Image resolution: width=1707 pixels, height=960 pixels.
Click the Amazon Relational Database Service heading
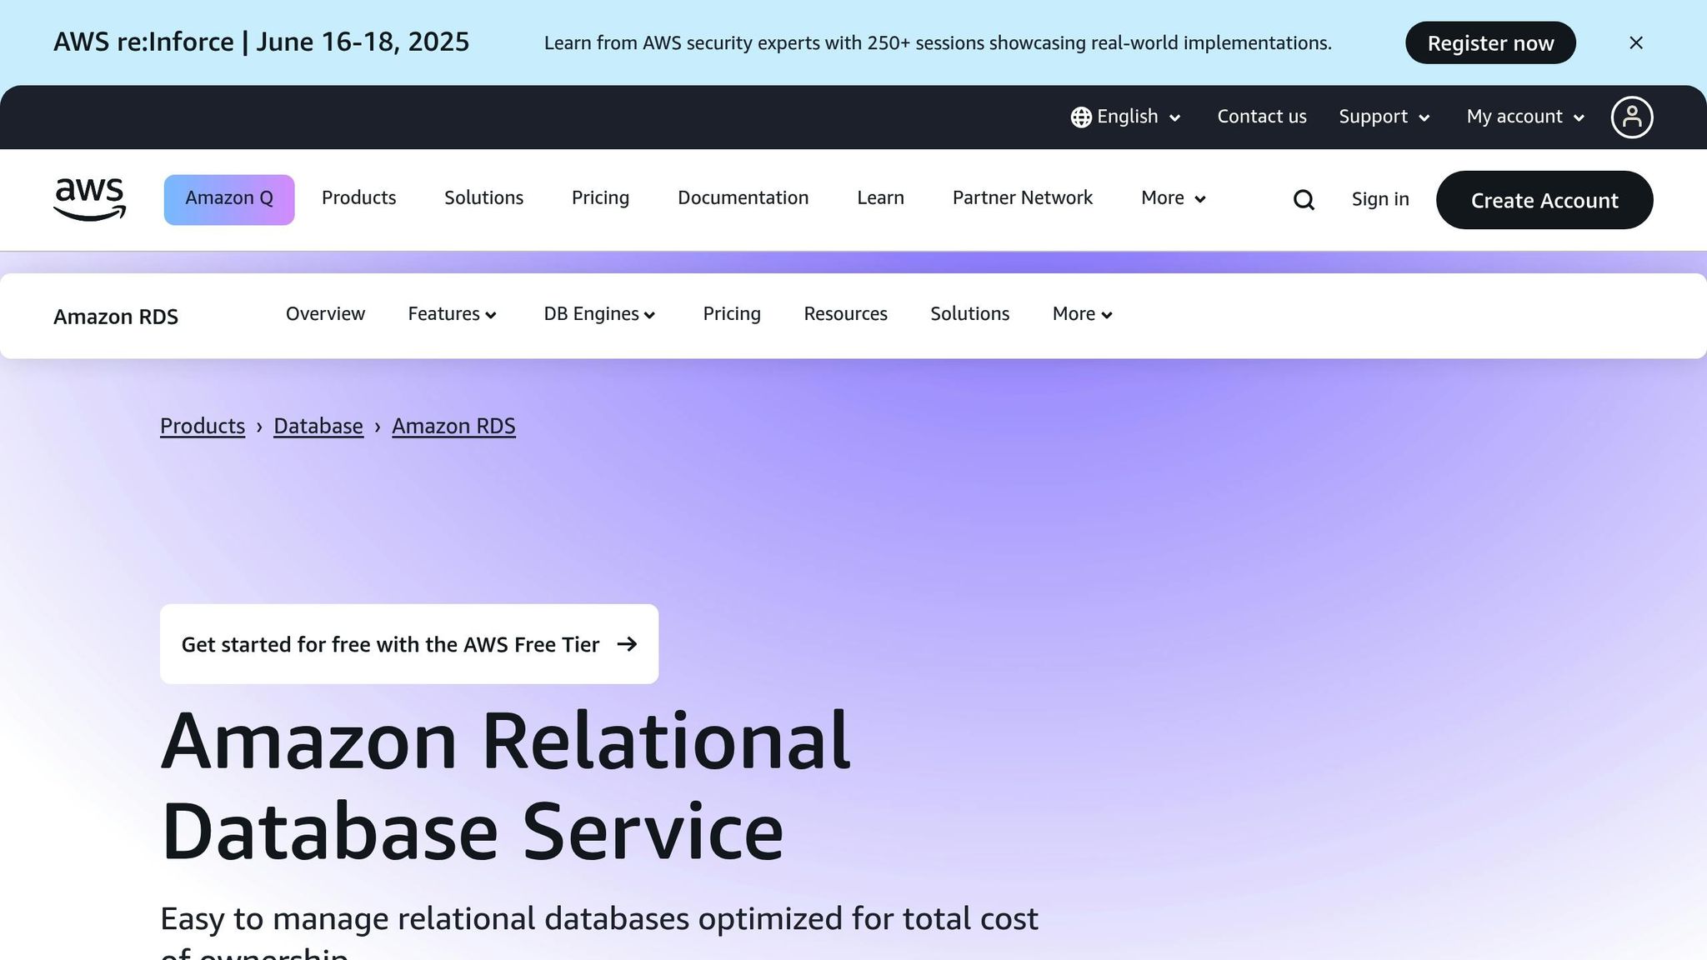(505, 785)
